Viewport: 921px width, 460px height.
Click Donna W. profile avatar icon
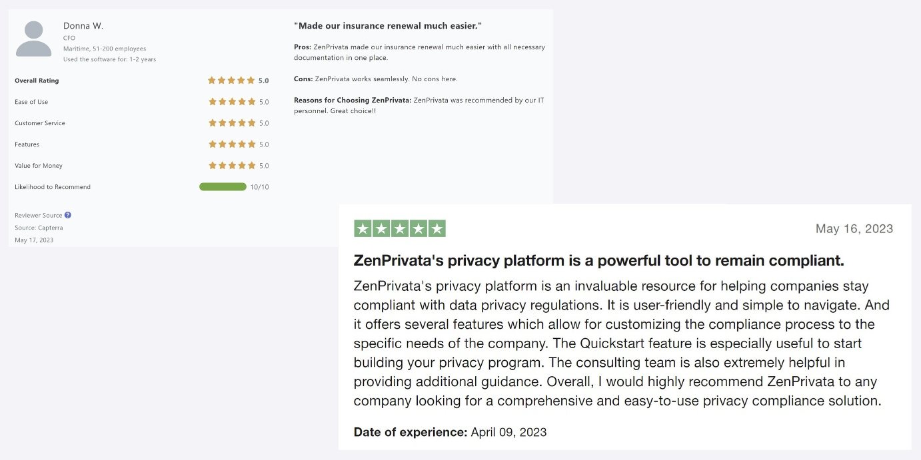(x=33, y=39)
